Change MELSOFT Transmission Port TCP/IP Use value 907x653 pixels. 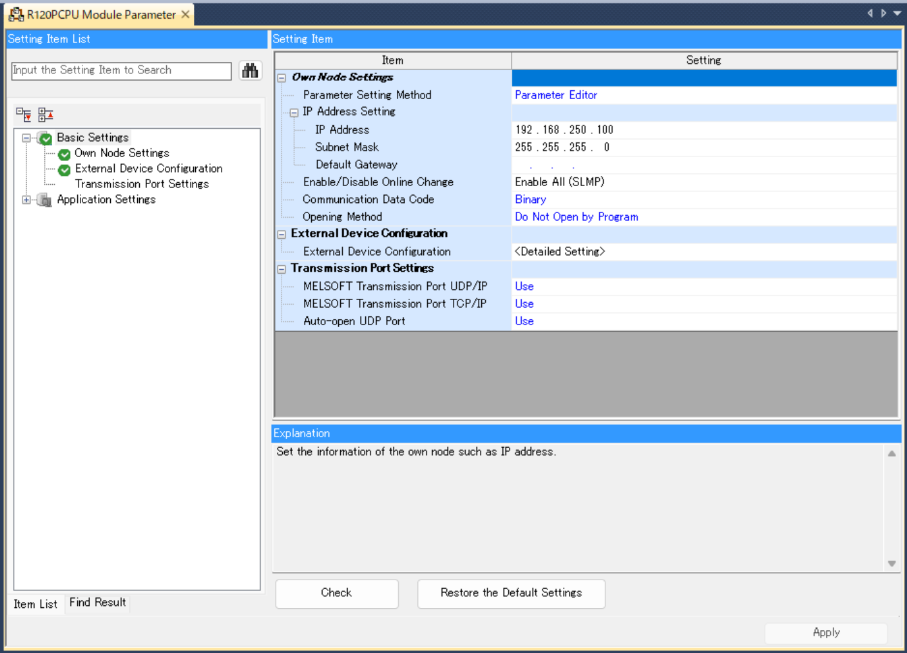click(704, 304)
